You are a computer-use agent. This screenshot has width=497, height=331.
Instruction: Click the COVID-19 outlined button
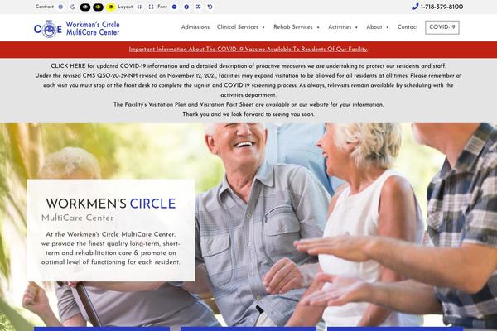(x=442, y=27)
